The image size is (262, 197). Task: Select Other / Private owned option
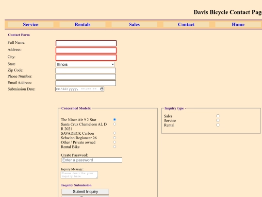point(115,142)
